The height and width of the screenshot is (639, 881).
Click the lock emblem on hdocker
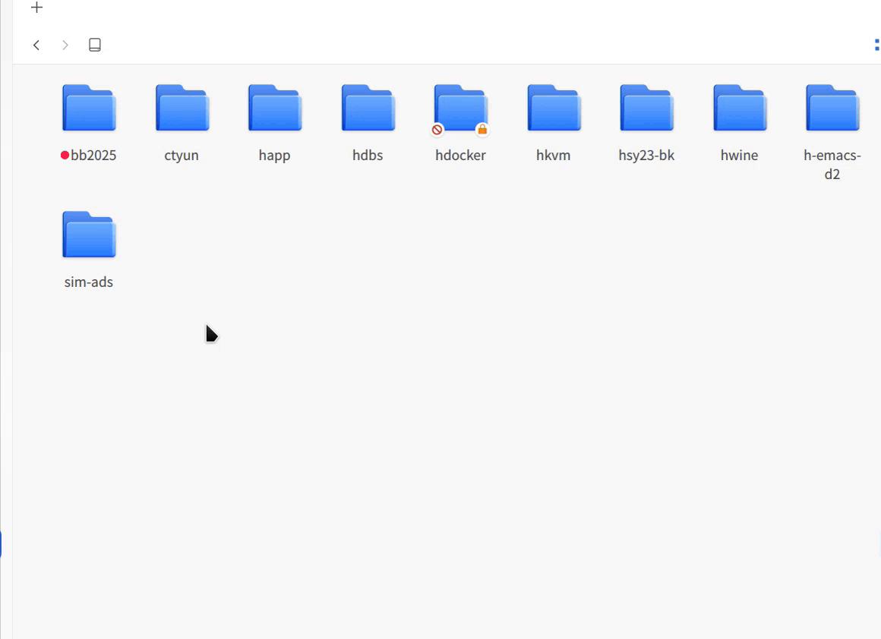(482, 130)
